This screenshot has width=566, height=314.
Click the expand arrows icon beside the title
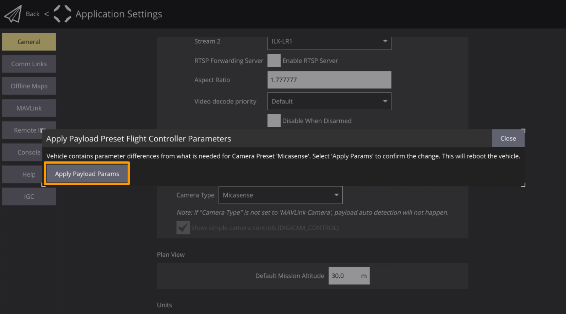click(62, 14)
